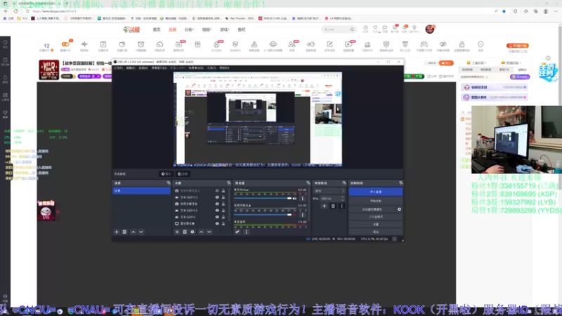
Task: Add a new source with plus icon
Action: click(176, 232)
